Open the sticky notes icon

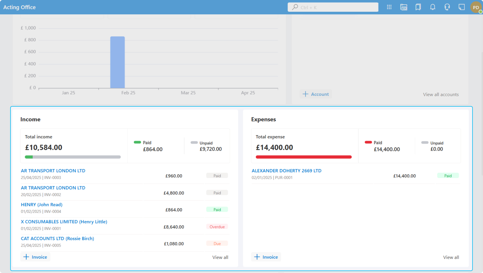click(x=461, y=7)
